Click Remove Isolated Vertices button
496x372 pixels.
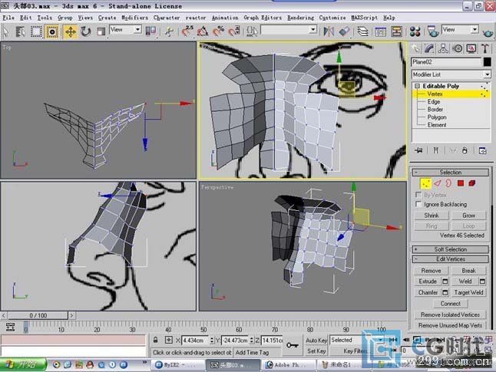click(x=450, y=314)
